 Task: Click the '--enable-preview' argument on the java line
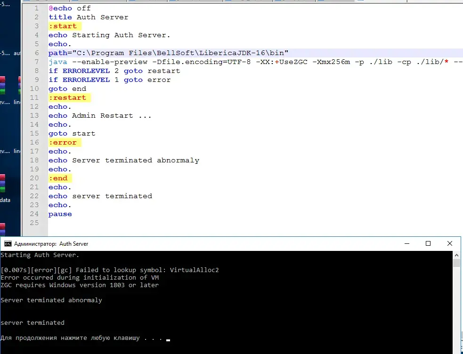coord(110,62)
